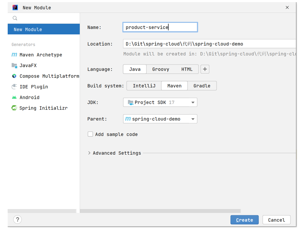Select Groovy as the language

click(161, 69)
